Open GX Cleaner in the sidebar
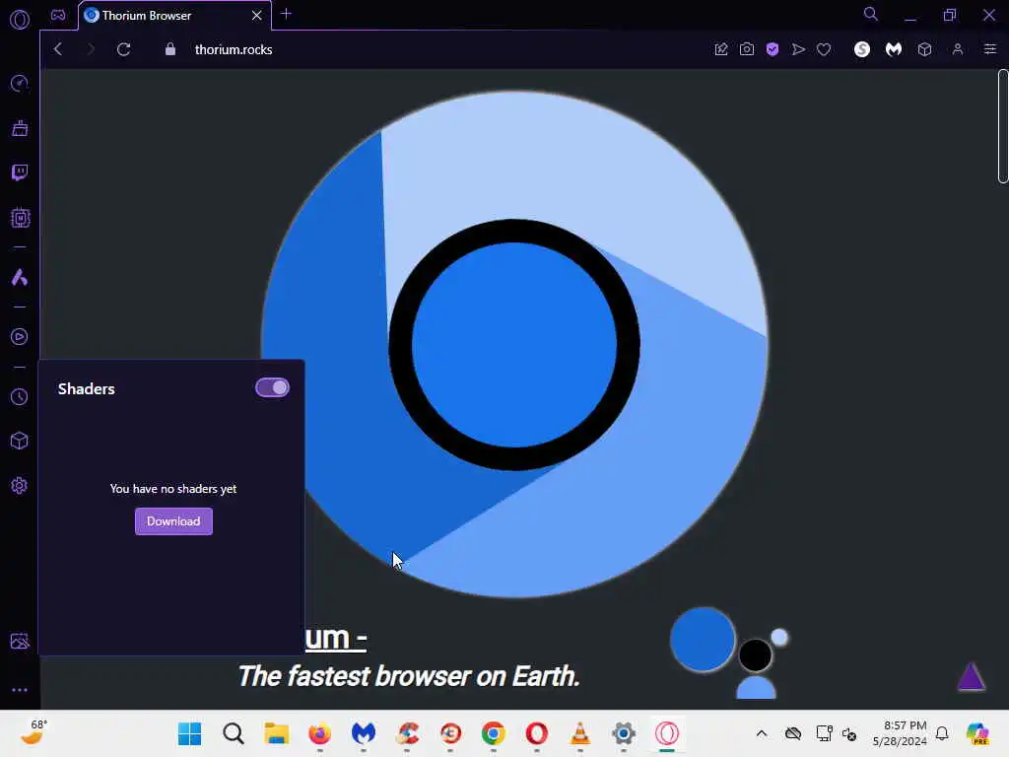The image size is (1009, 757). 20,128
